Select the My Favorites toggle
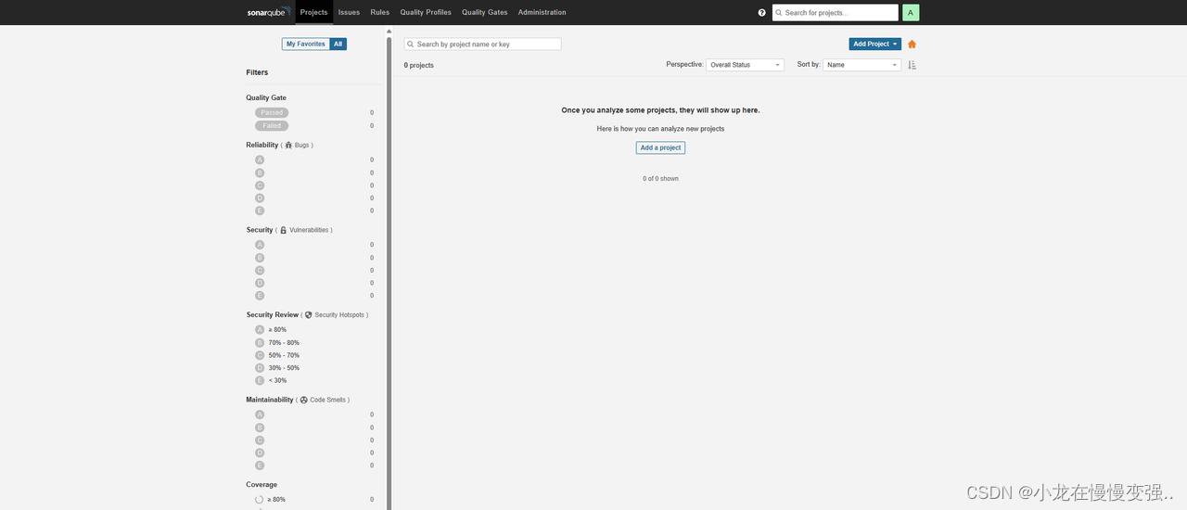 click(x=306, y=44)
